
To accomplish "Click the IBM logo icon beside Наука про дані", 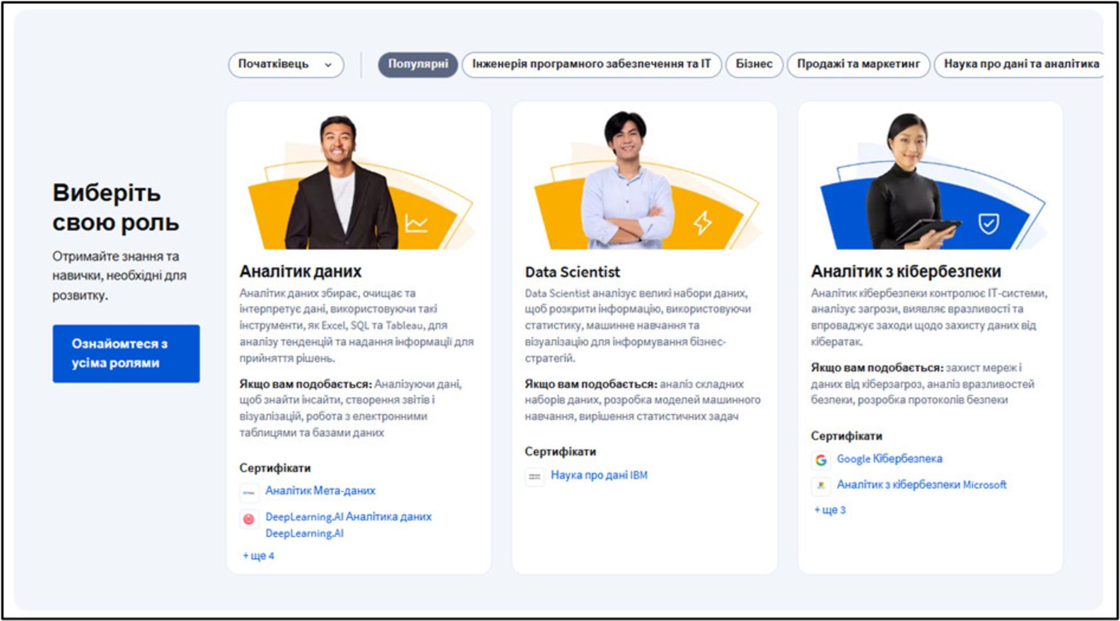I will pyautogui.click(x=535, y=477).
